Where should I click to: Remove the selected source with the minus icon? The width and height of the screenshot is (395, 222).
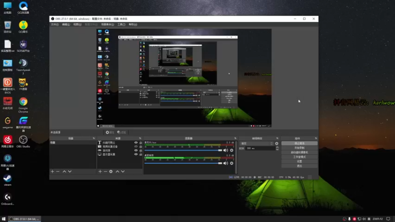[x=105, y=171]
